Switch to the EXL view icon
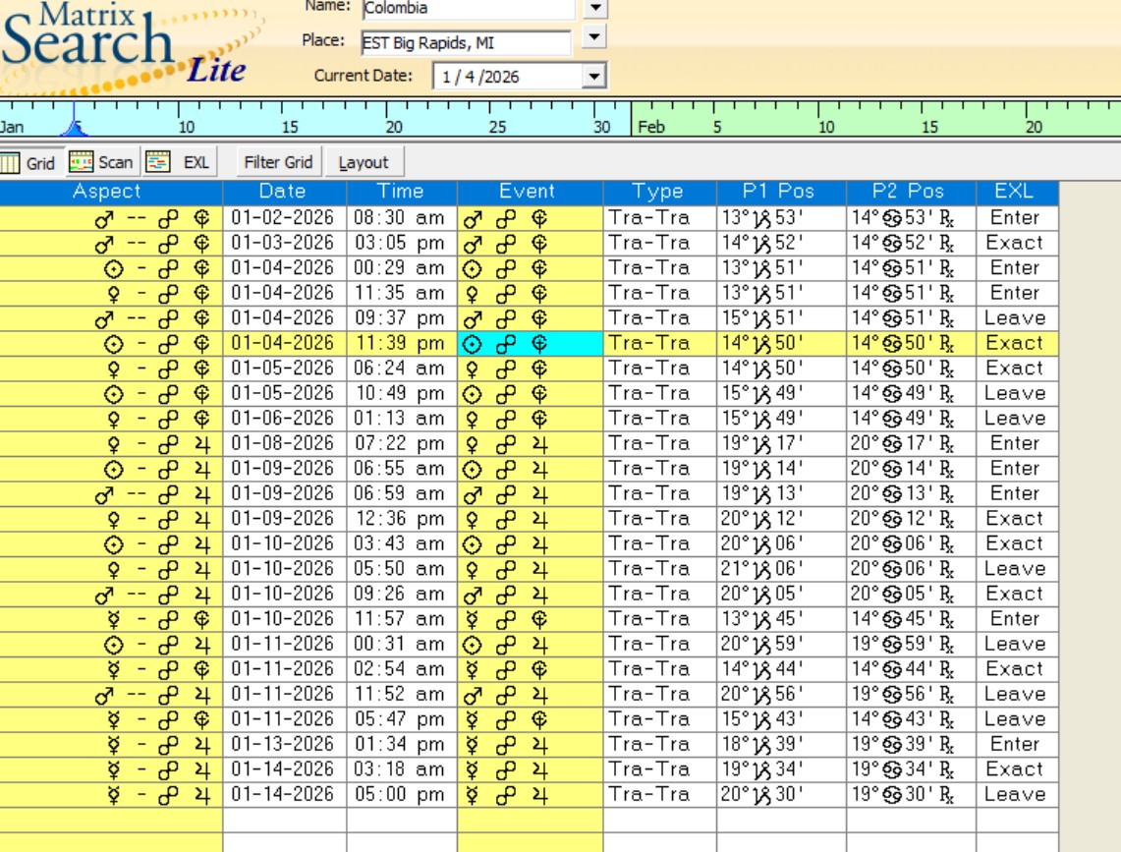1121x852 pixels. [159, 162]
